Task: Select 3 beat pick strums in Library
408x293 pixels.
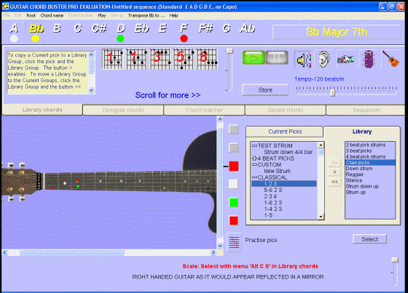Action: [365, 145]
